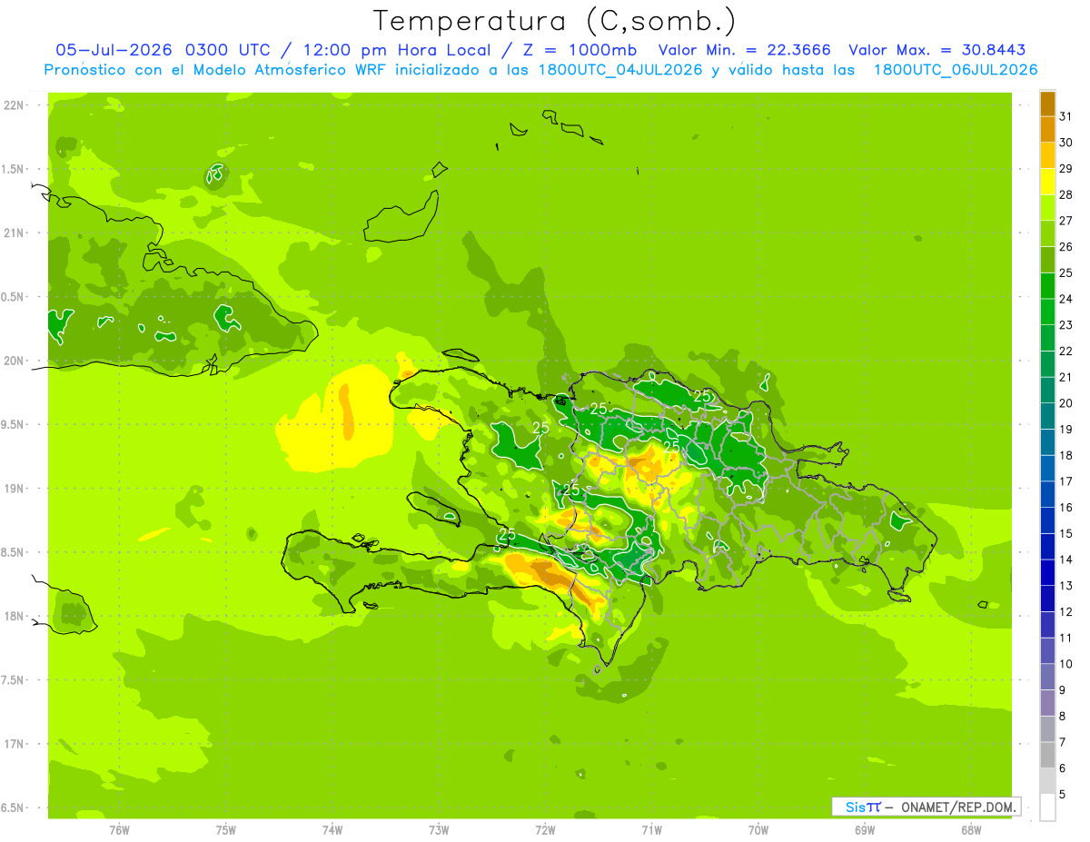Click the '69W' longitude label
The image size is (1090, 842).
[865, 830]
